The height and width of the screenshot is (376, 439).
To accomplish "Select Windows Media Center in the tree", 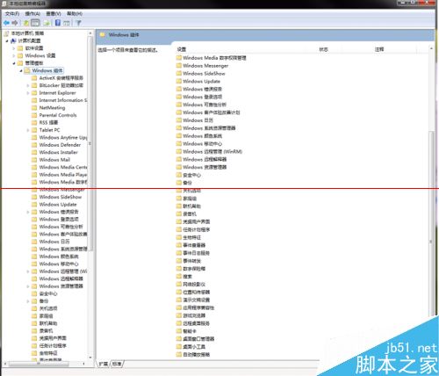I will 63,167.
